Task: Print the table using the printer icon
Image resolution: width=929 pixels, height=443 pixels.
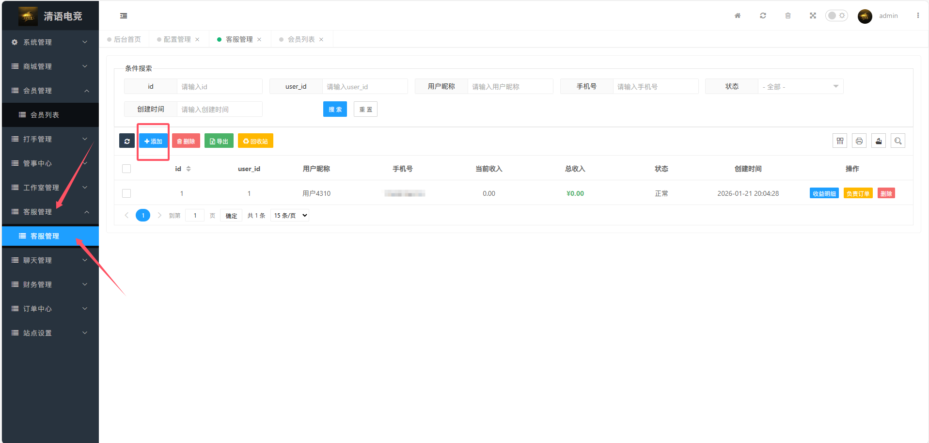Action: click(x=859, y=141)
